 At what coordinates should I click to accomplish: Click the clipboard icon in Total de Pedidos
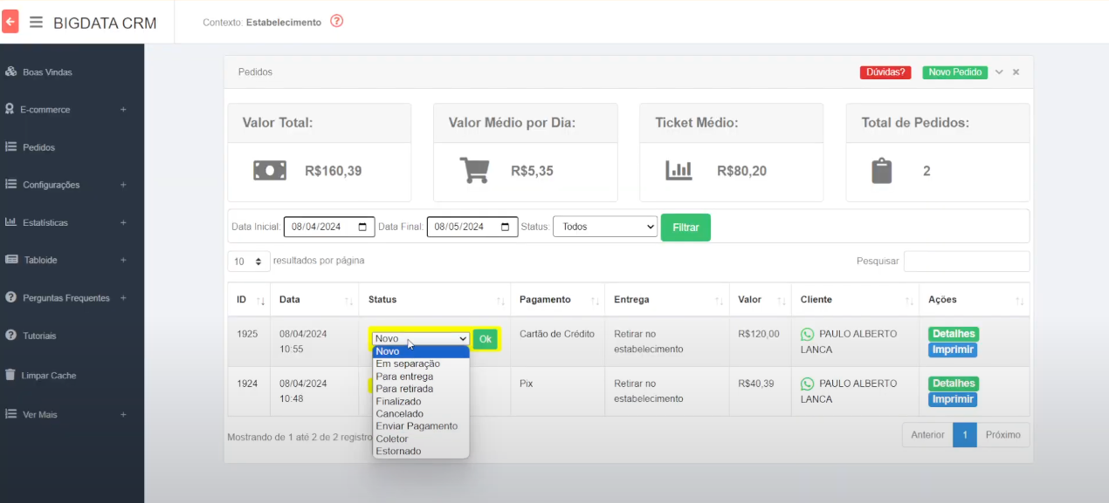pyautogui.click(x=882, y=170)
